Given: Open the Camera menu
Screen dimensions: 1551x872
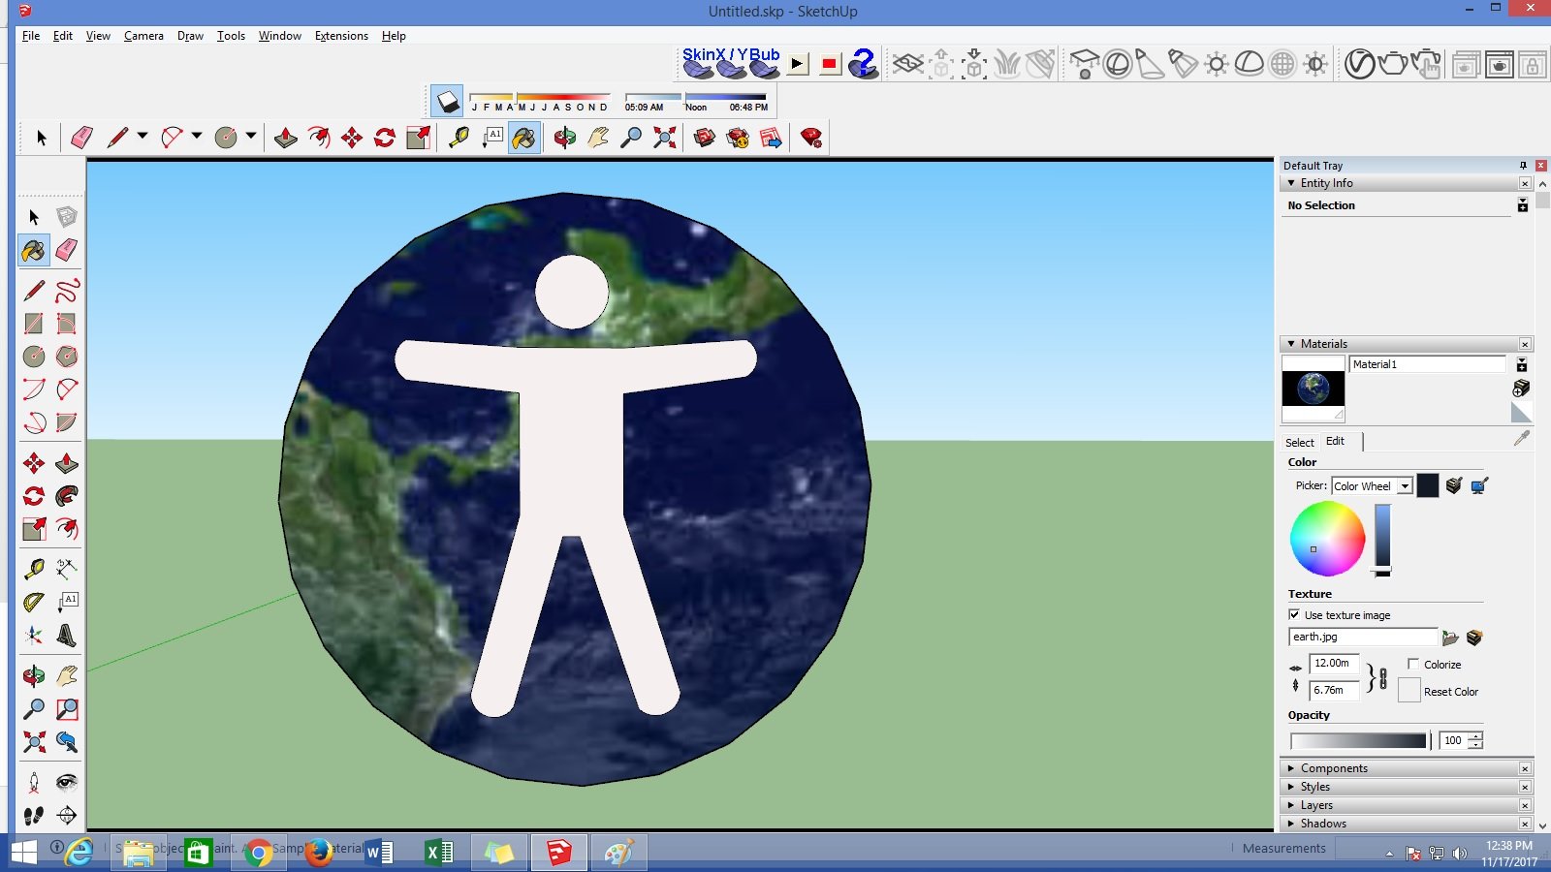Looking at the screenshot, I should coord(143,36).
